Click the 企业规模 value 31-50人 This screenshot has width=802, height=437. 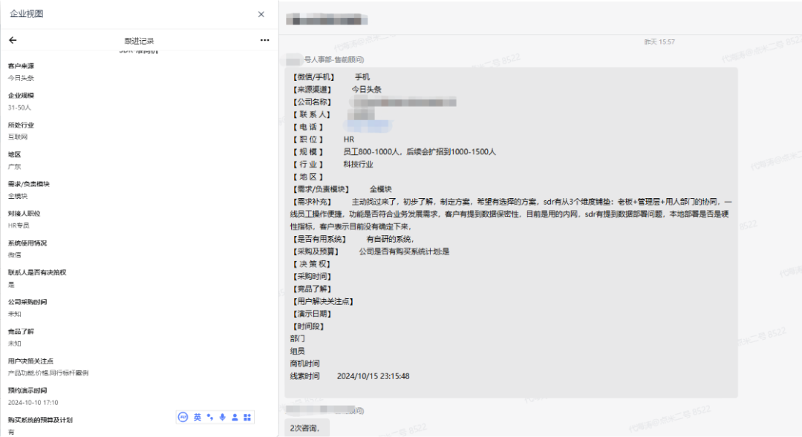coord(19,108)
